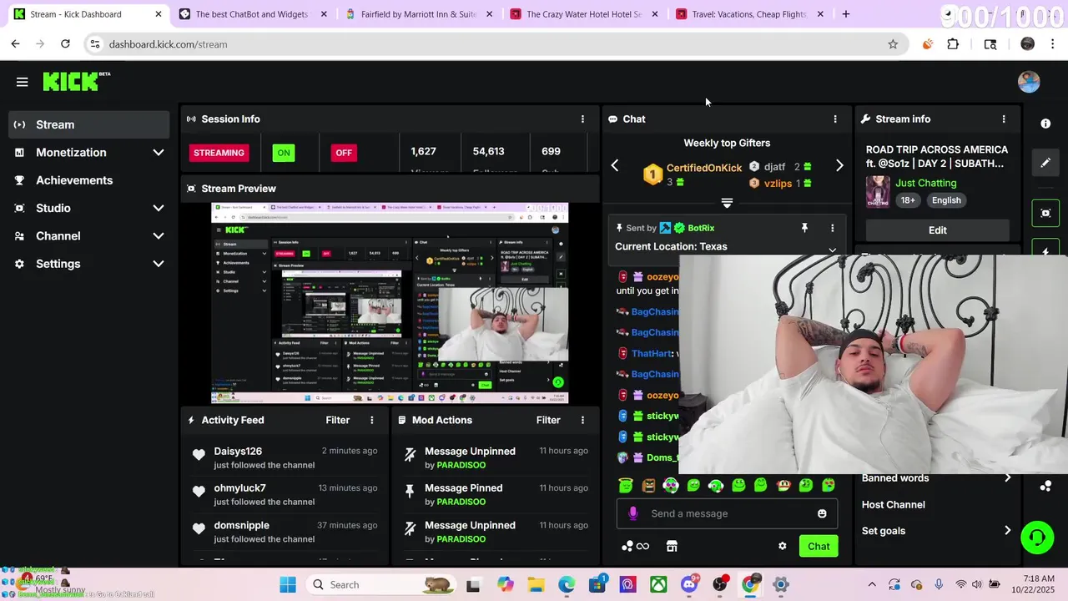Click in the Send a message field
The image size is (1068, 601).
pos(726,513)
